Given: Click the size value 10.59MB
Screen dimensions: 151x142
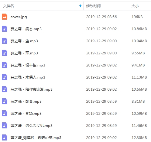Looking at the screenshot, I should (x=139, y=114).
